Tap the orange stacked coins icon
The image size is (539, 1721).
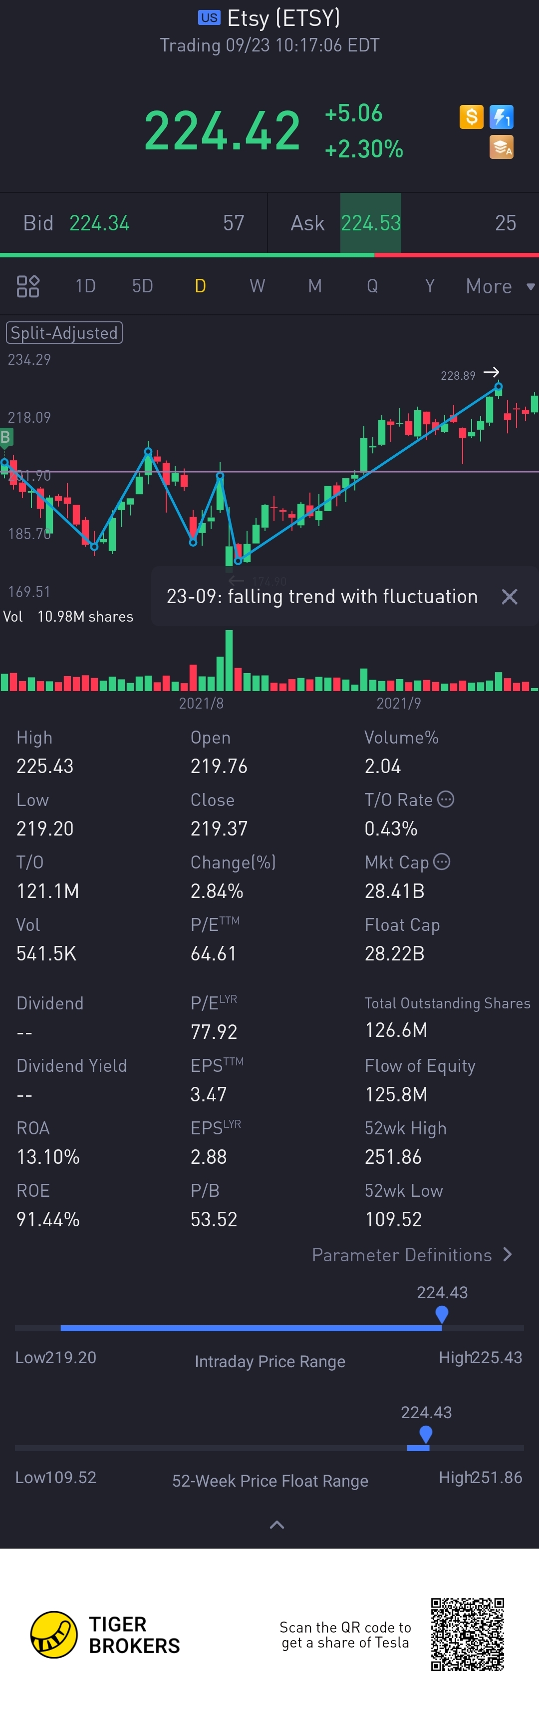tap(502, 147)
